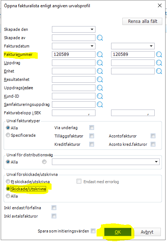Tick Inkl endast förfallna checkbox
The width and height of the screenshot is (167, 243).
pos(54,208)
